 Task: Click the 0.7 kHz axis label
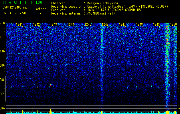pyautogui.click(x=3, y=94)
